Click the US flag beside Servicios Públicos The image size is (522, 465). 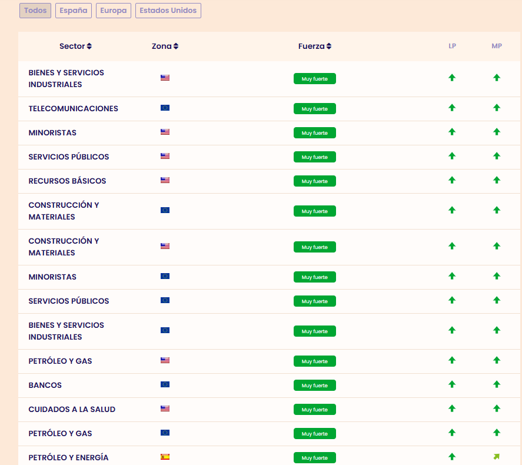tap(165, 157)
